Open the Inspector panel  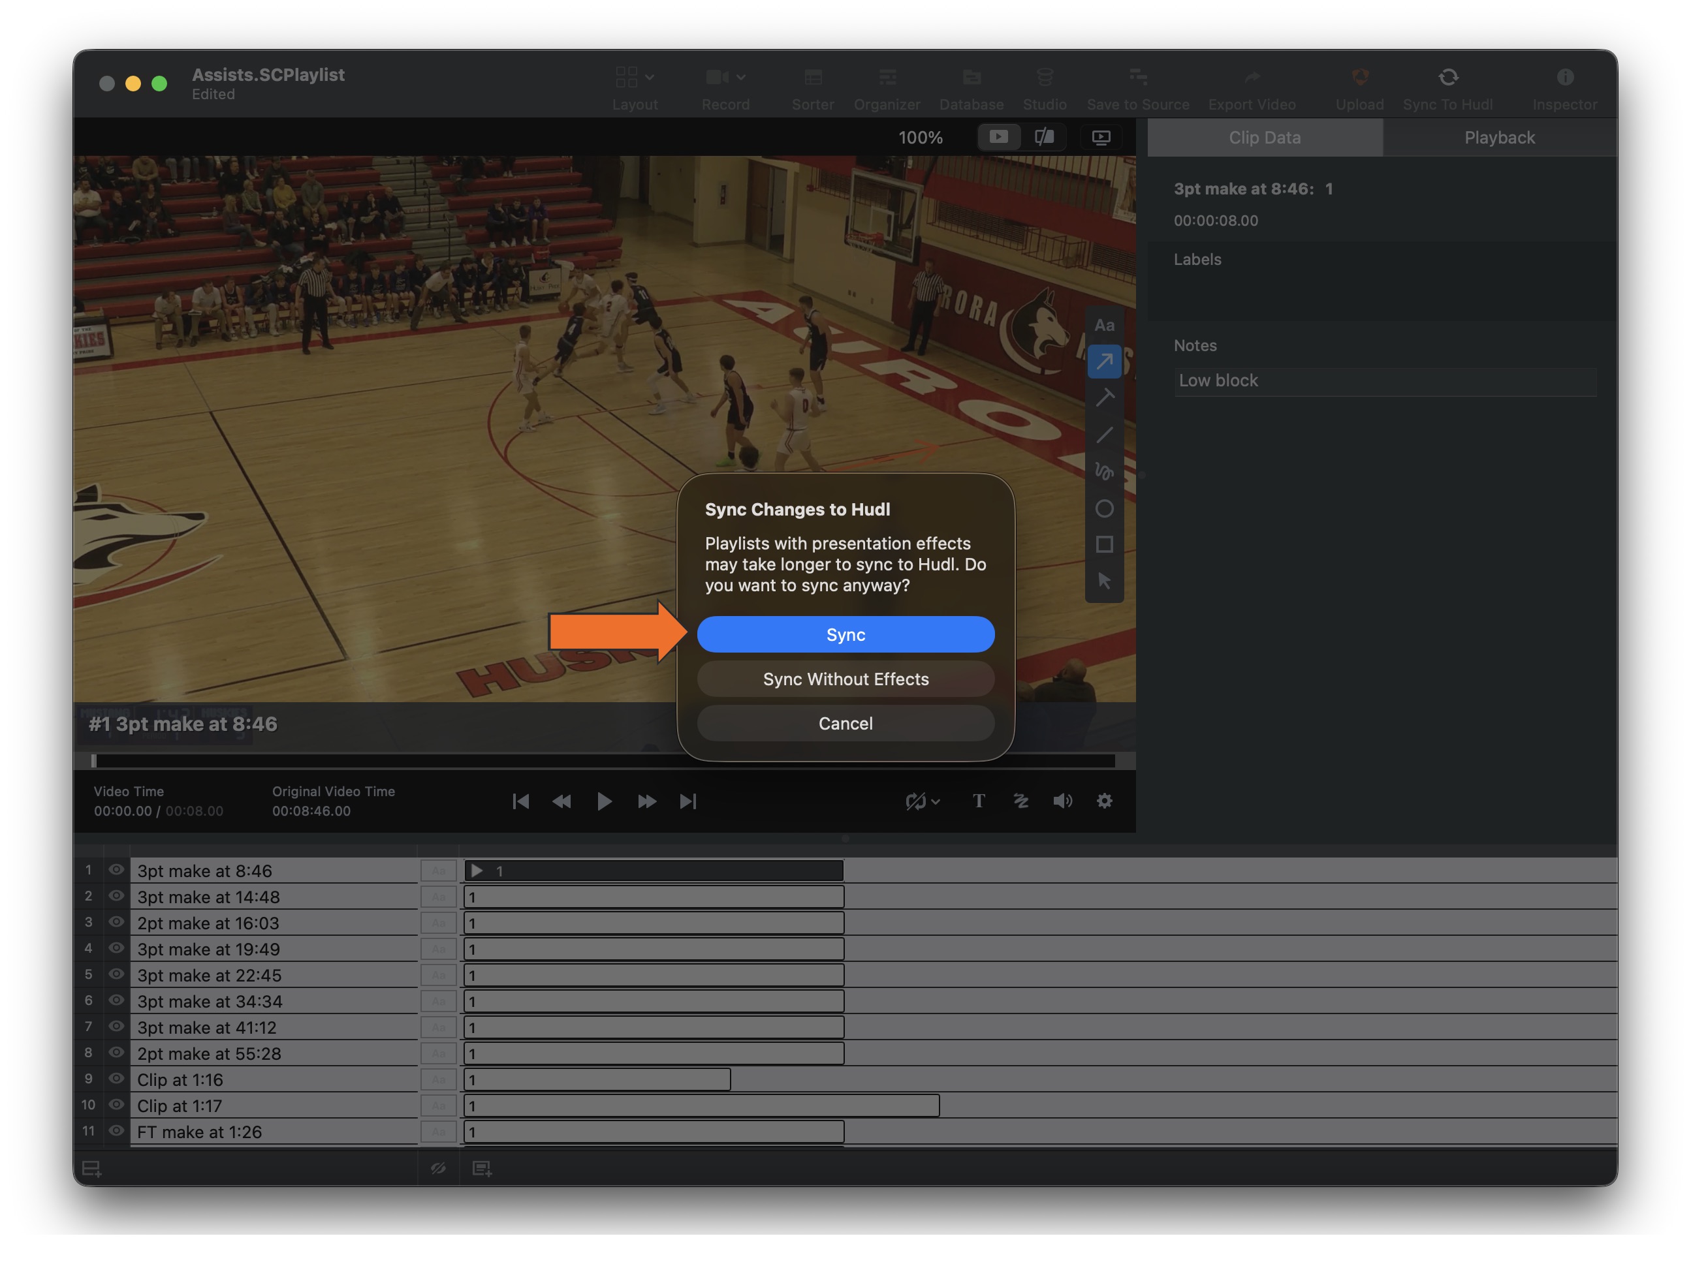[x=1564, y=89]
